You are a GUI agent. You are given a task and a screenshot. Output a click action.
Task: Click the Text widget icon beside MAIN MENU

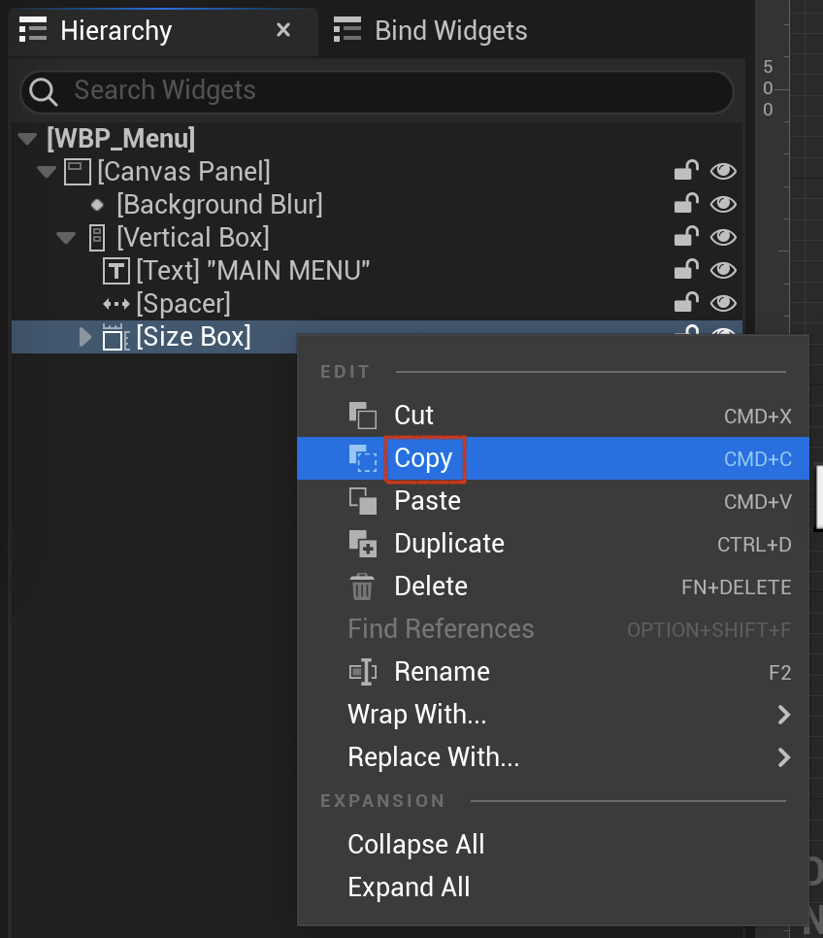[x=116, y=271]
